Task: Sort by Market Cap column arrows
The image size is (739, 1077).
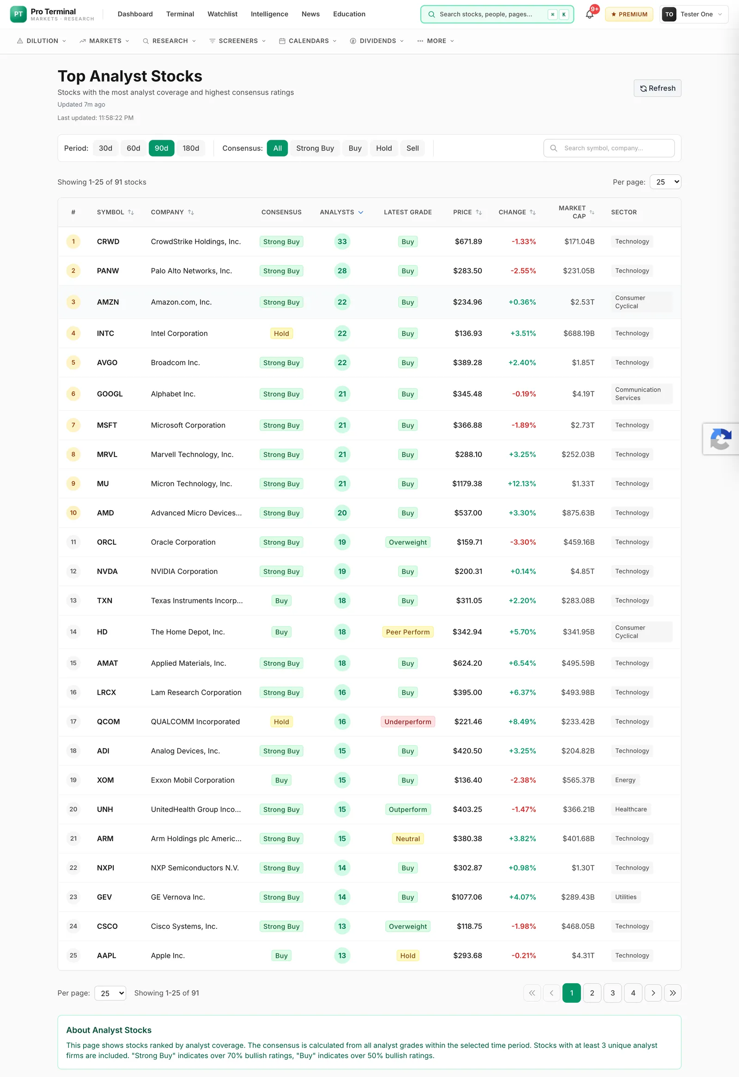Action: tap(592, 212)
